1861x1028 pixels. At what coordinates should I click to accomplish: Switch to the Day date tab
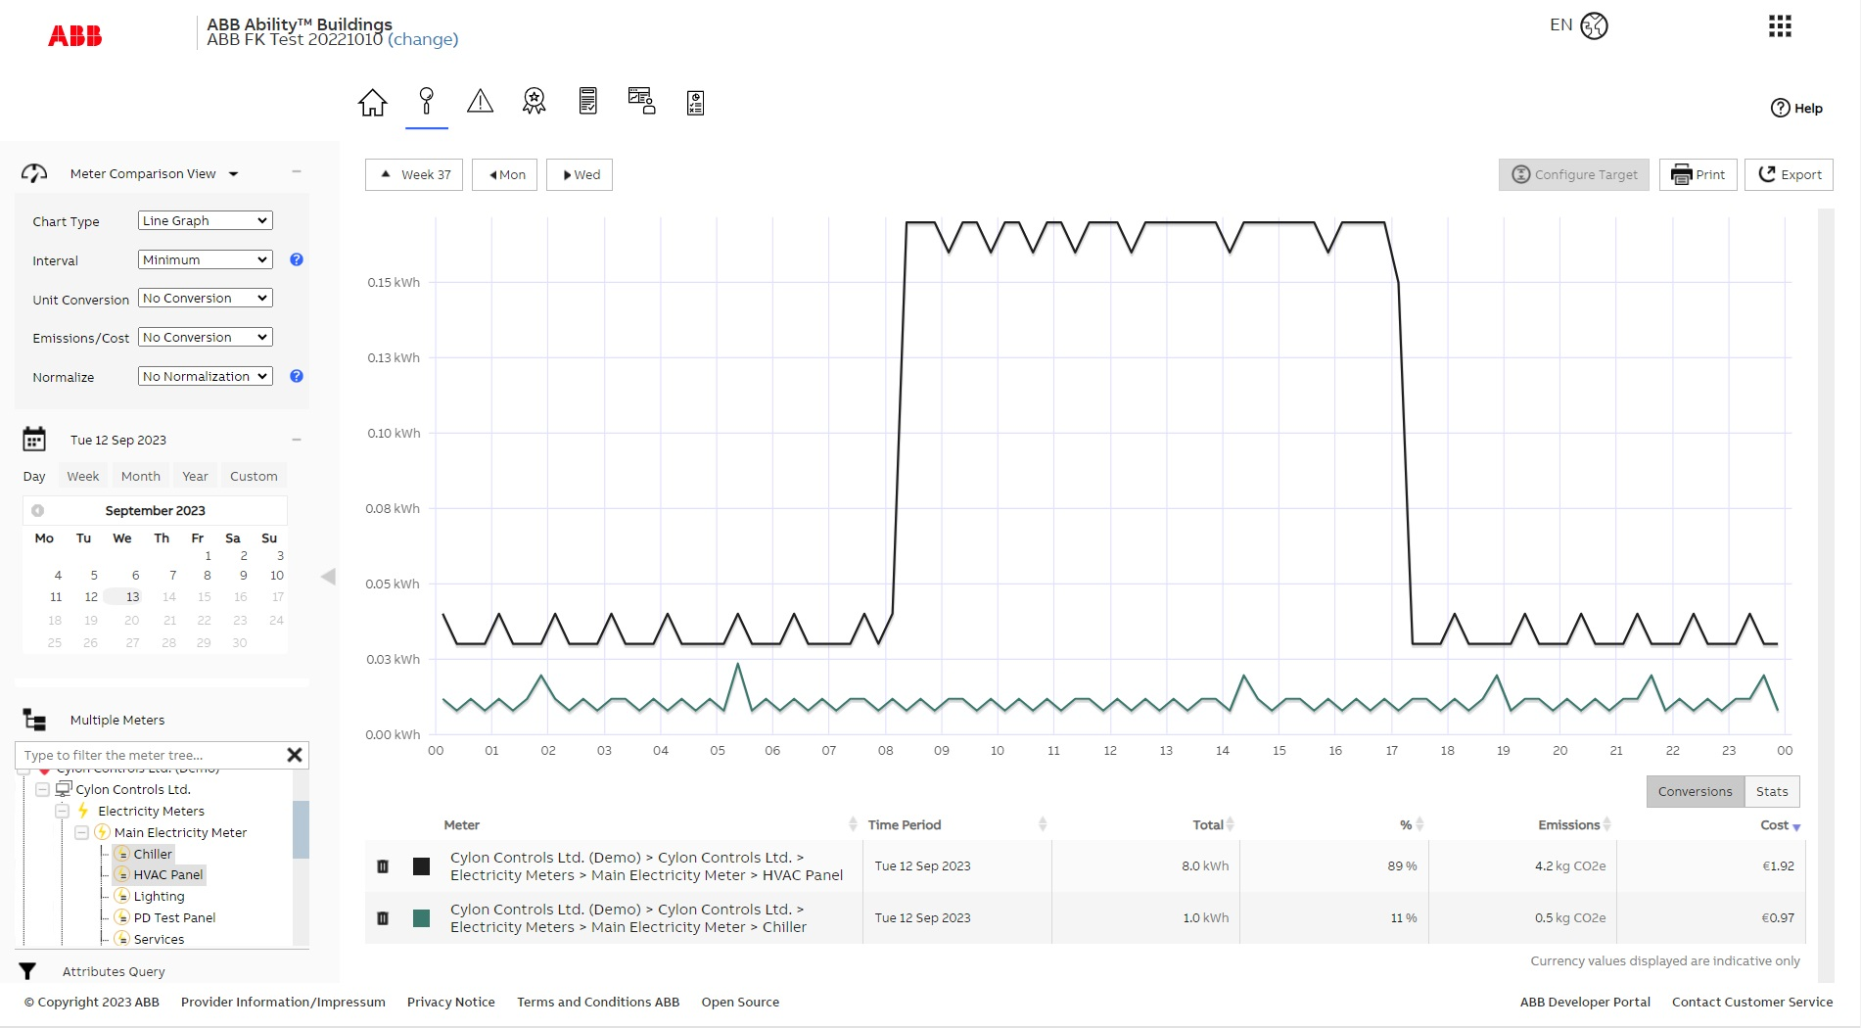[34, 476]
